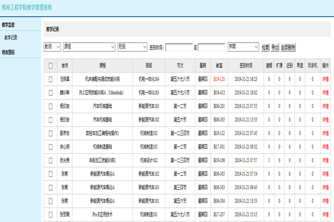334x222 pixels.
Task: Tick the checkbox for 机械制造基础 row
Action: pyautogui.click(x=51, y=147)
